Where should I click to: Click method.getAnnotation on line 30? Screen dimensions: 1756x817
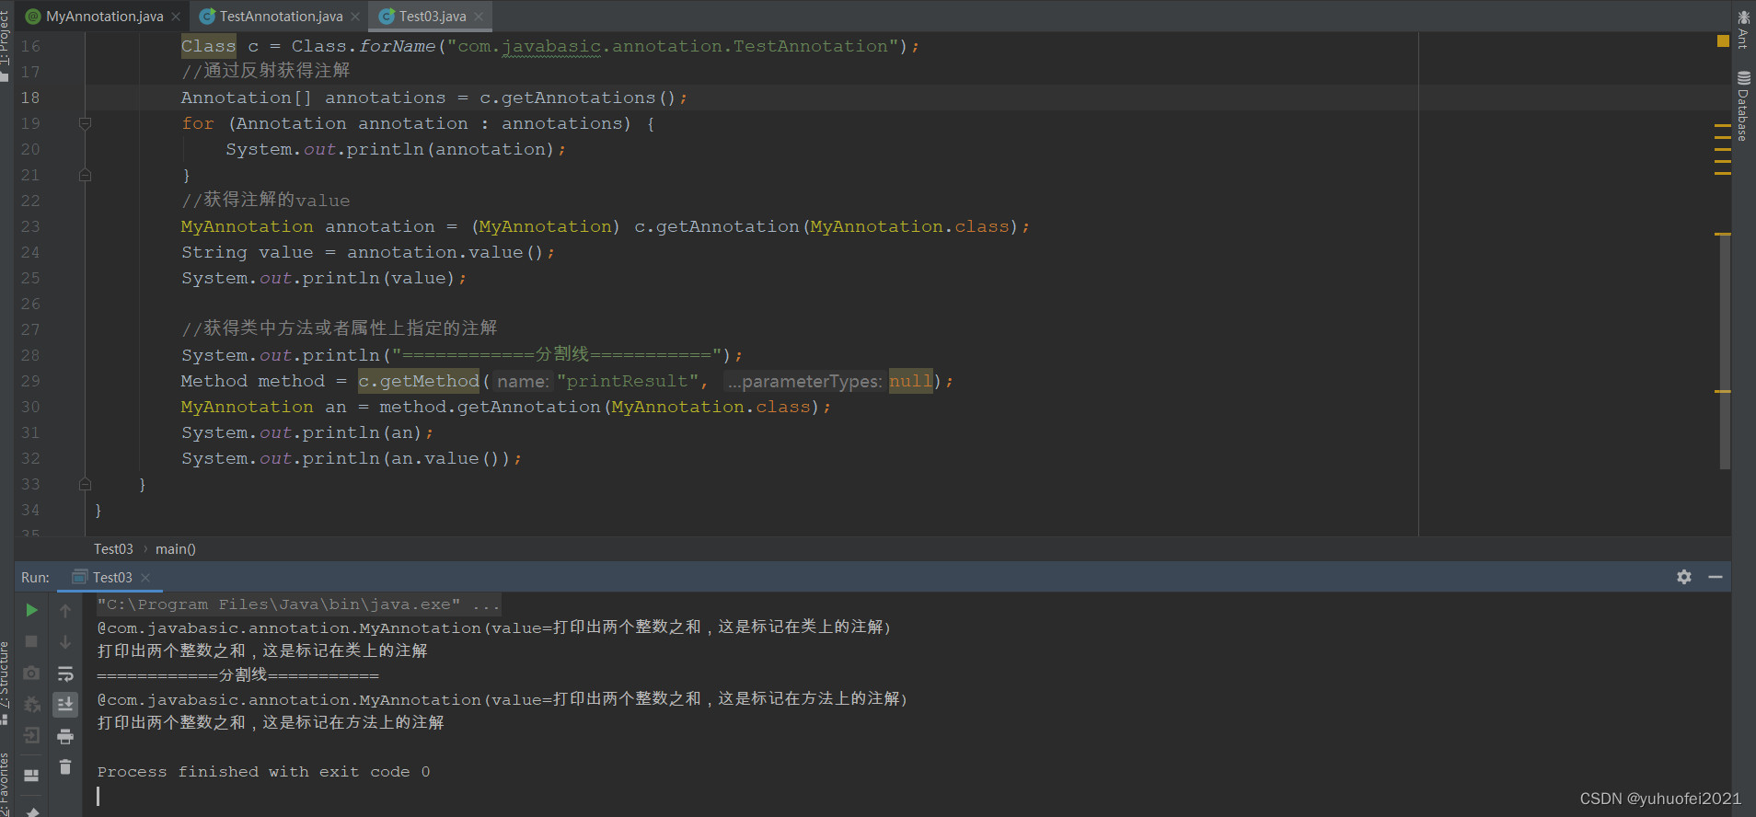(x=490, y=407)
